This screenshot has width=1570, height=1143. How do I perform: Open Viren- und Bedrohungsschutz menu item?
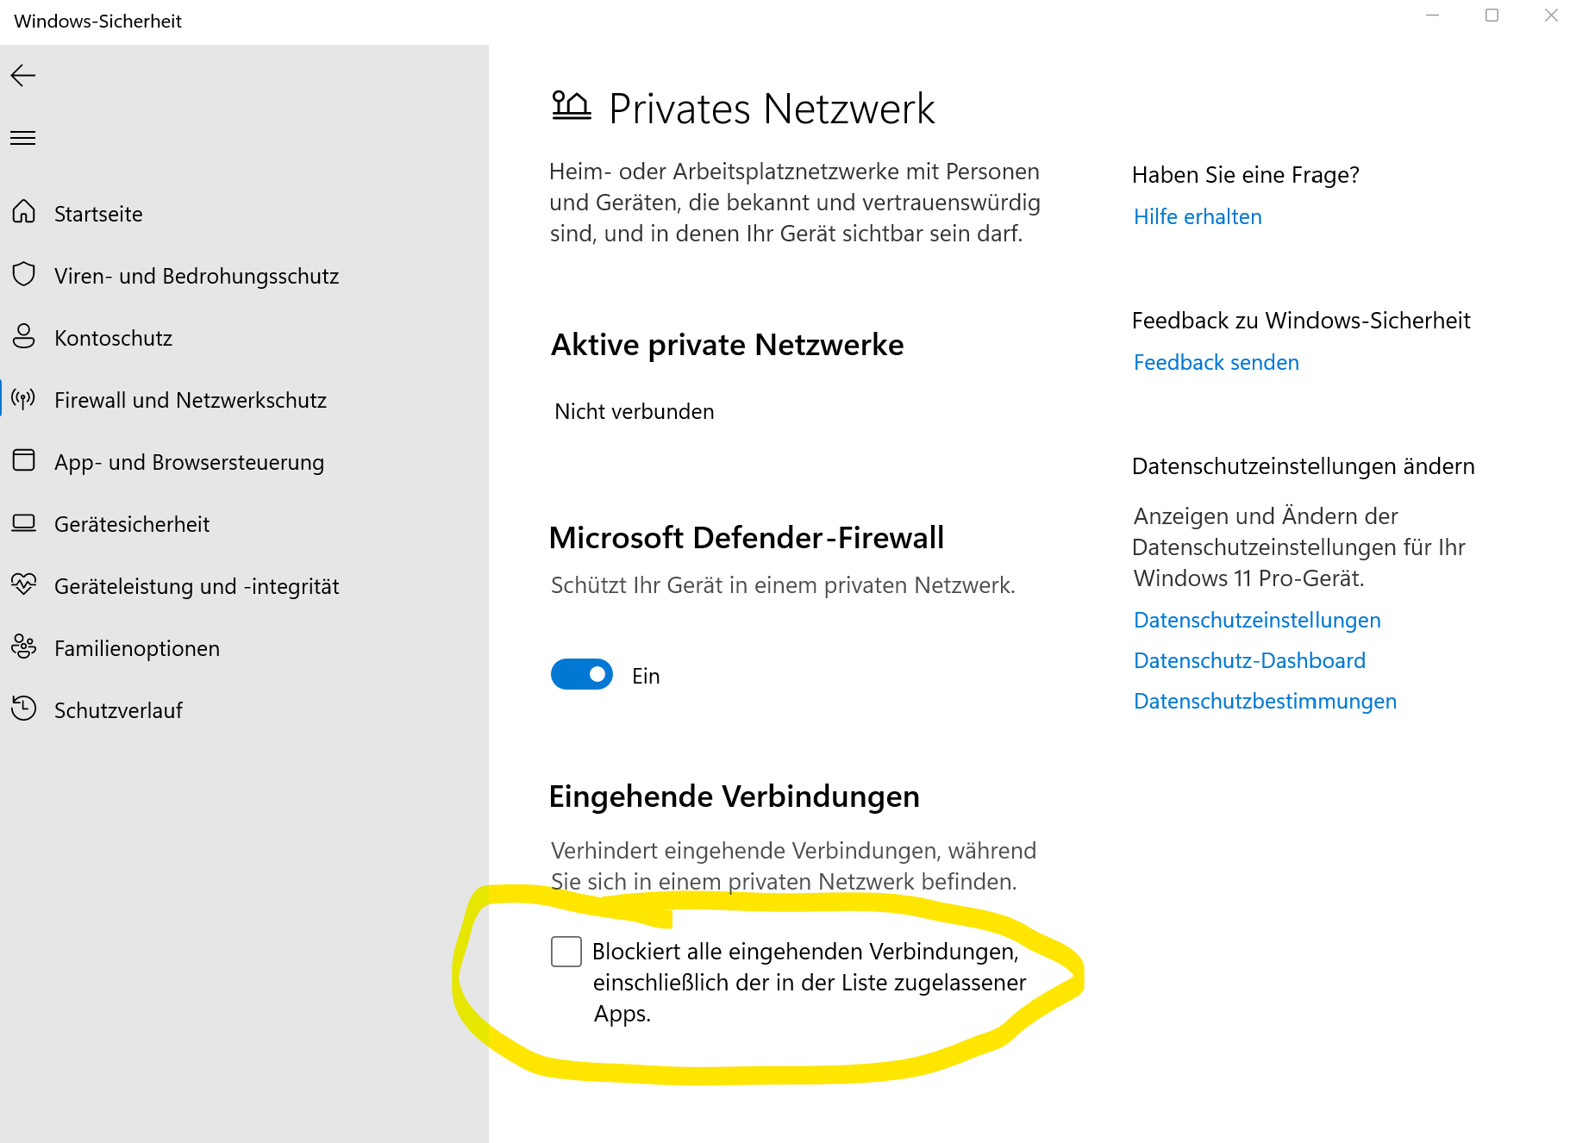[x=197, y=276]
